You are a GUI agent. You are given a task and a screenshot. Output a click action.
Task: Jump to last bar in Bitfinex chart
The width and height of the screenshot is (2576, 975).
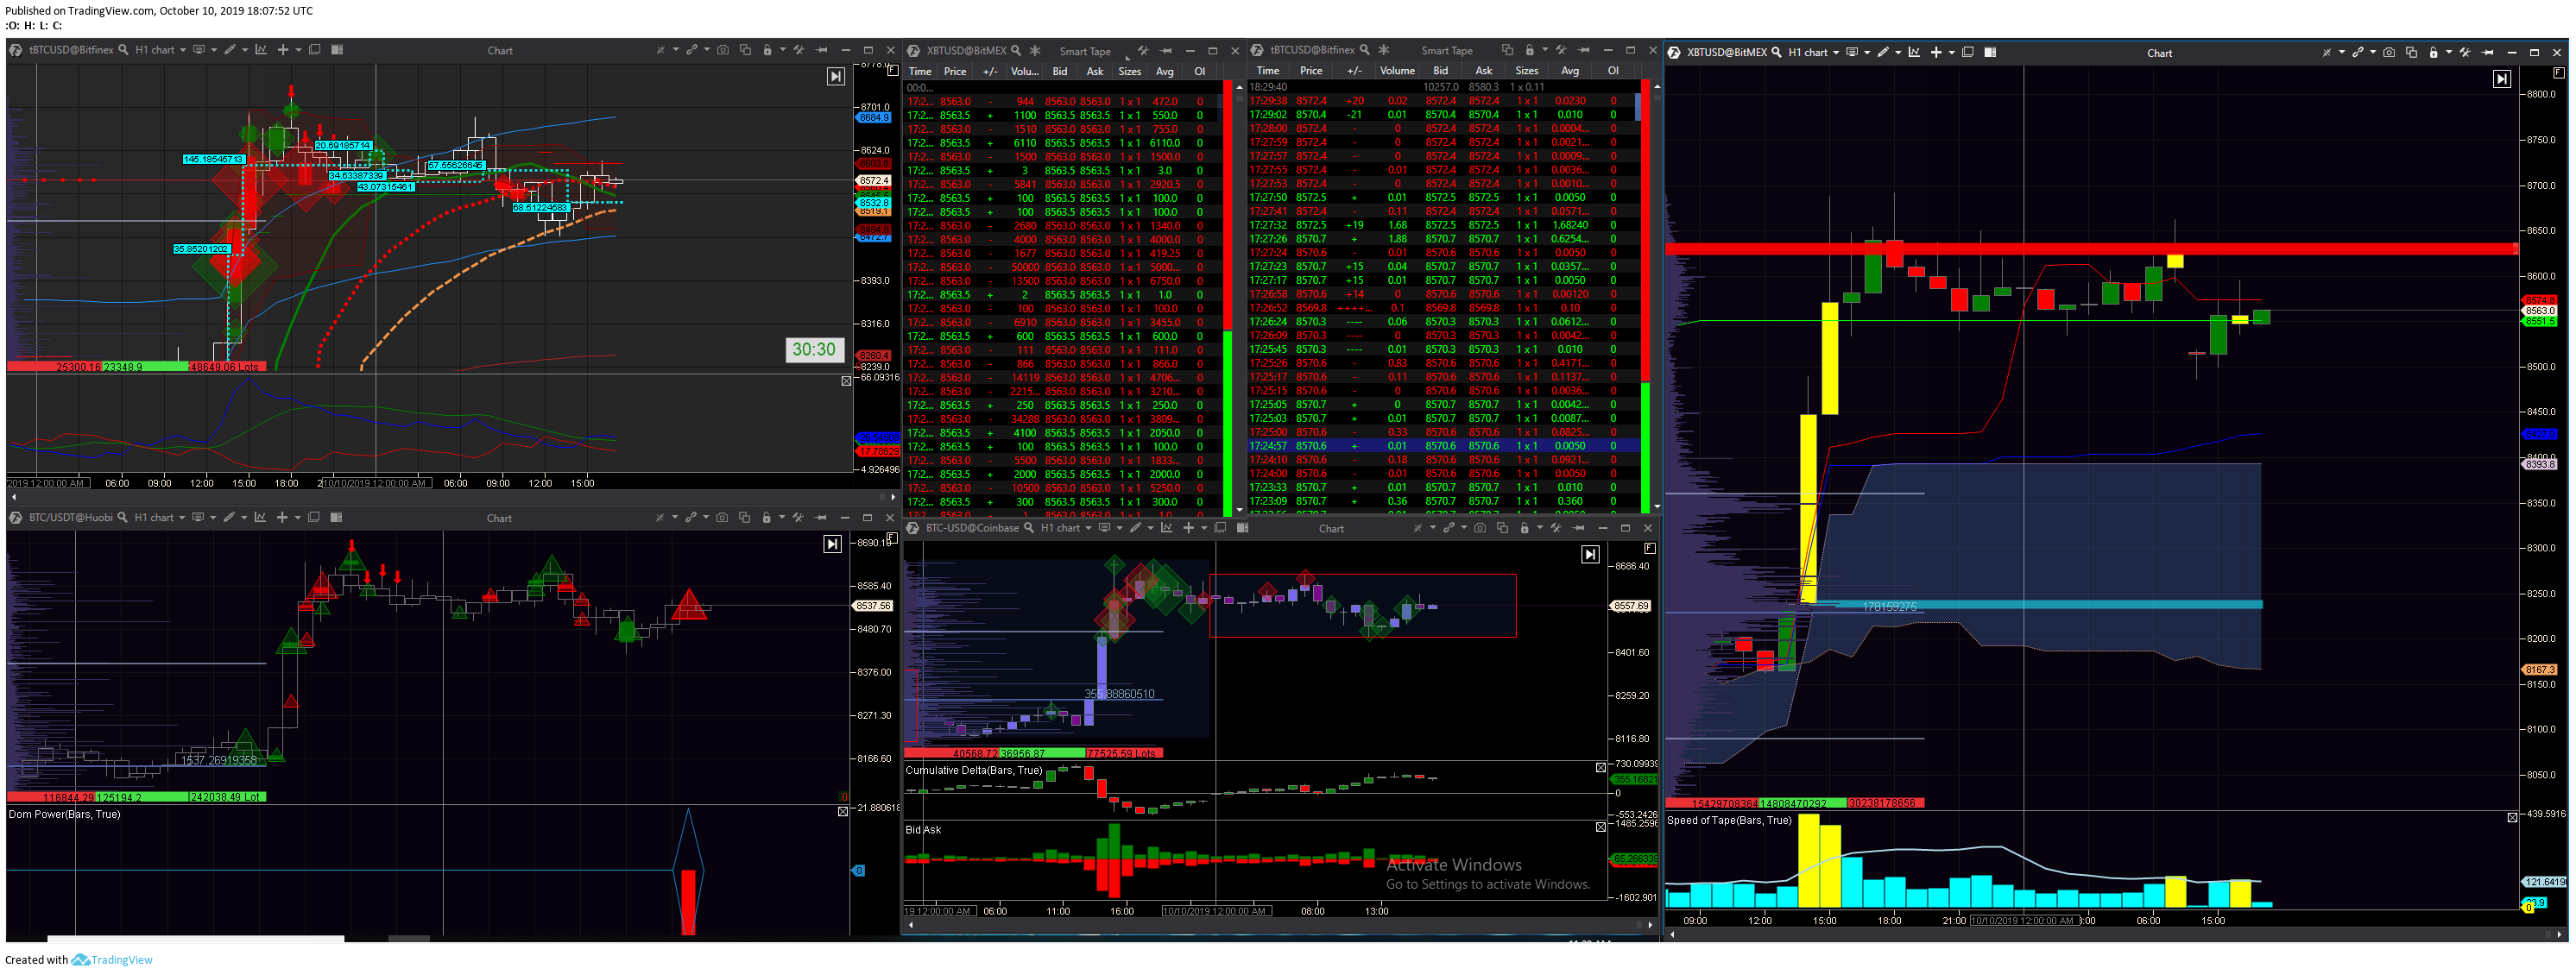click(x=836, y=77)
